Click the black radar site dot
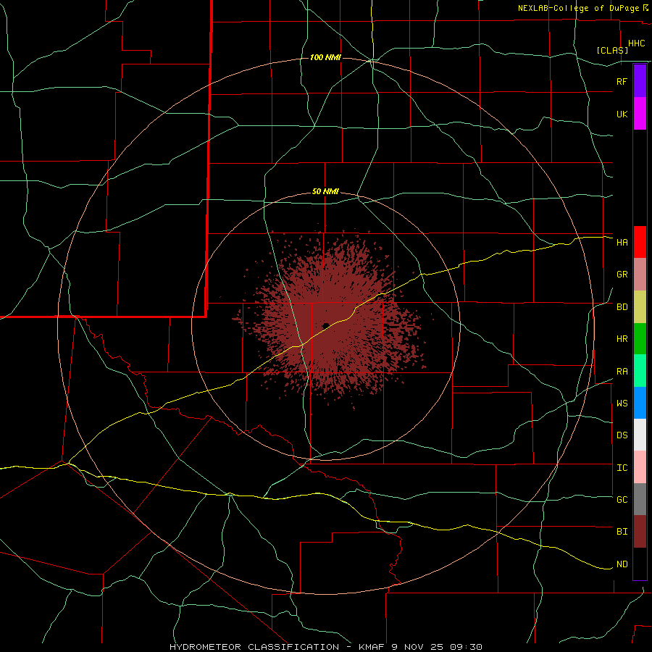The image size is (652, 652). (325, 325)
